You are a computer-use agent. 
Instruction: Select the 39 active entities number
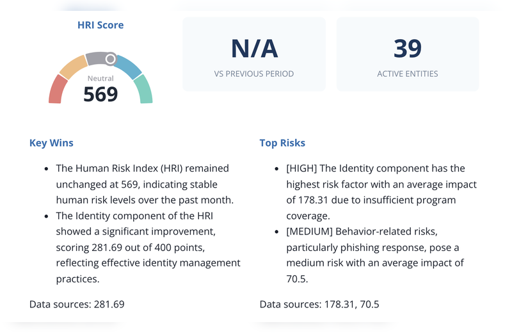[408, 49]
